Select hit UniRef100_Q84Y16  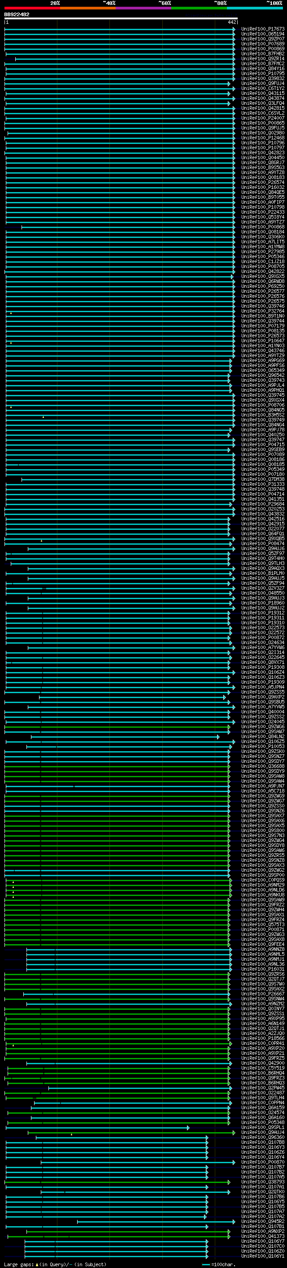[x=263, y=68]
